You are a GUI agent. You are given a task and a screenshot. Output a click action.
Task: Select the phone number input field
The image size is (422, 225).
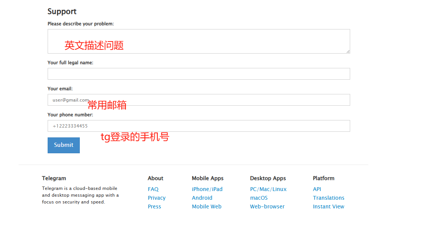(199, 126)
